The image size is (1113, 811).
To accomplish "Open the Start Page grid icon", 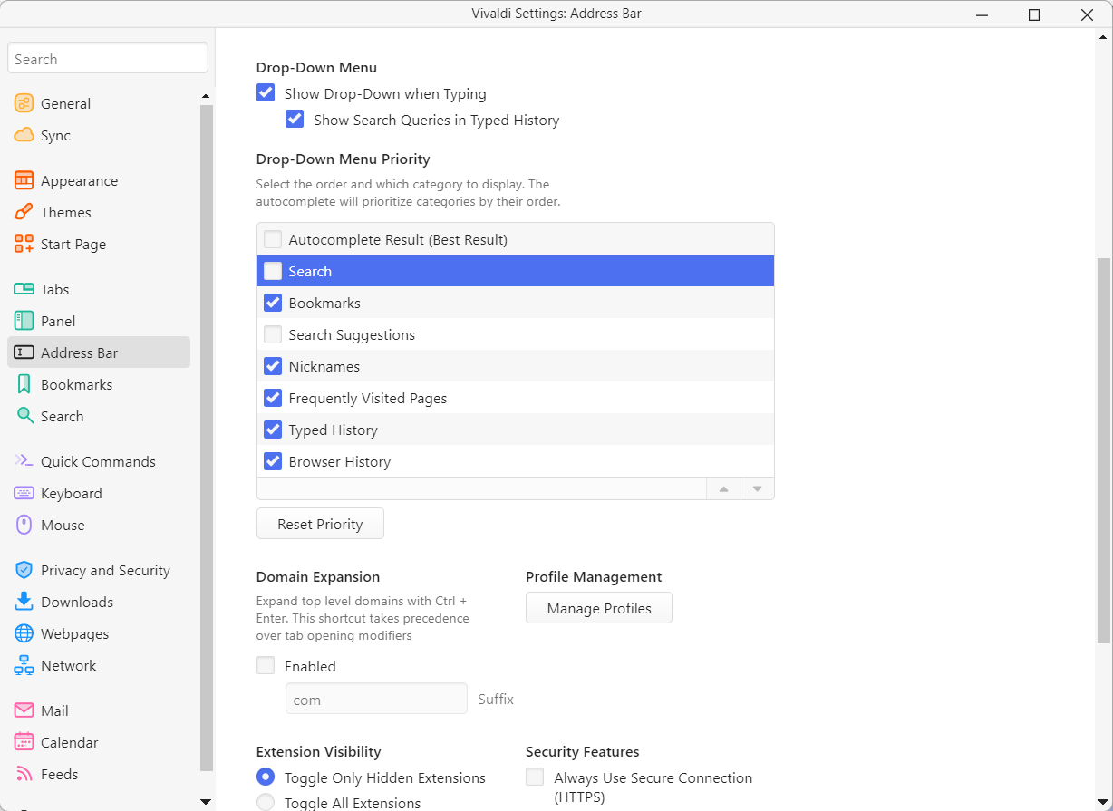I will click(x=24, y=244).
